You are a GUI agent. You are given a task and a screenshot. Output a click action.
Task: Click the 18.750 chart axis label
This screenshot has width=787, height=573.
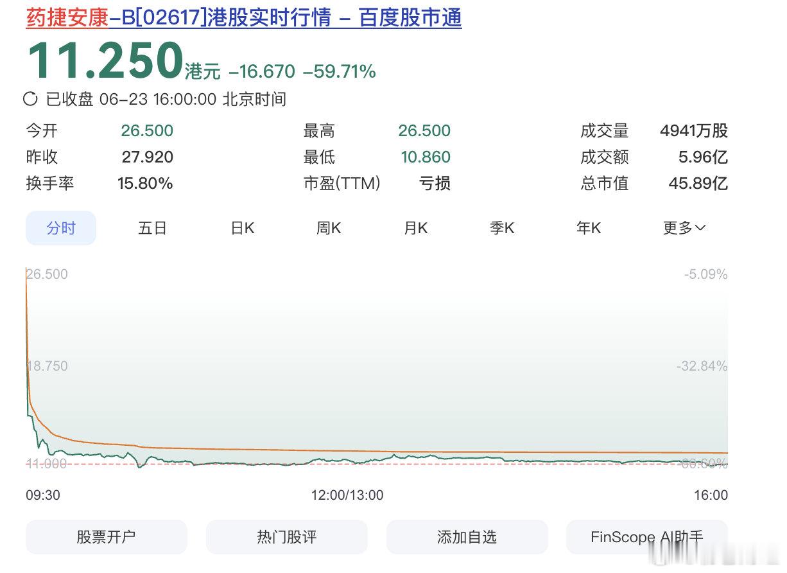tap(47, 366)
